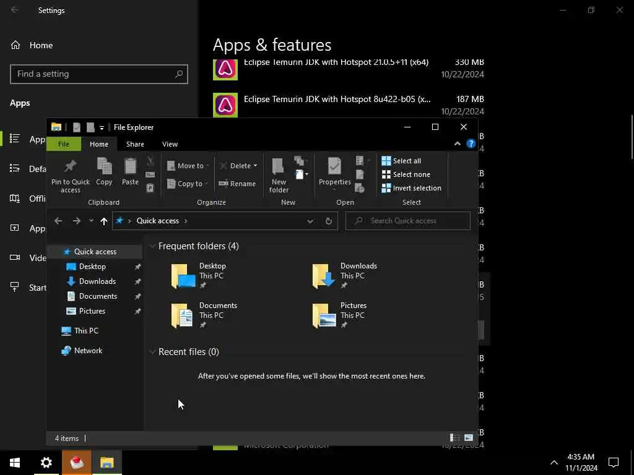Switch to the Share ribbon tab
The image size is (634, 475).
point(135,144)
